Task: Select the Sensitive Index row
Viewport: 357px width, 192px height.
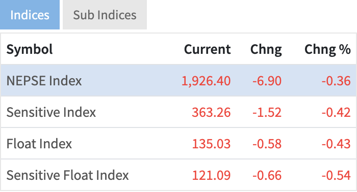Action: [178, 112]
